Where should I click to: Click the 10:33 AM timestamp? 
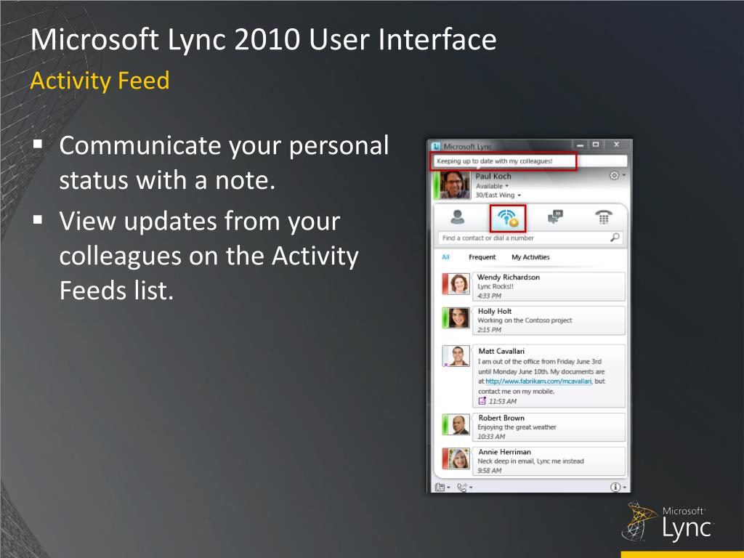pos(491,437)
